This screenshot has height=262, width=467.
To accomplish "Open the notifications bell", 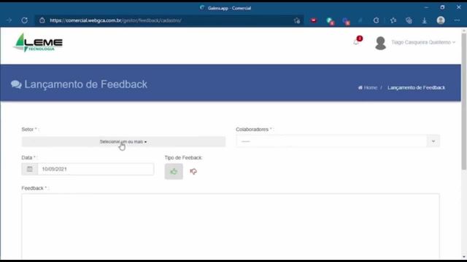I will point(356,42).
